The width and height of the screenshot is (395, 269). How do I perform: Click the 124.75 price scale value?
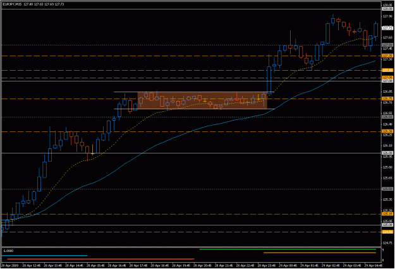point(387,242)
